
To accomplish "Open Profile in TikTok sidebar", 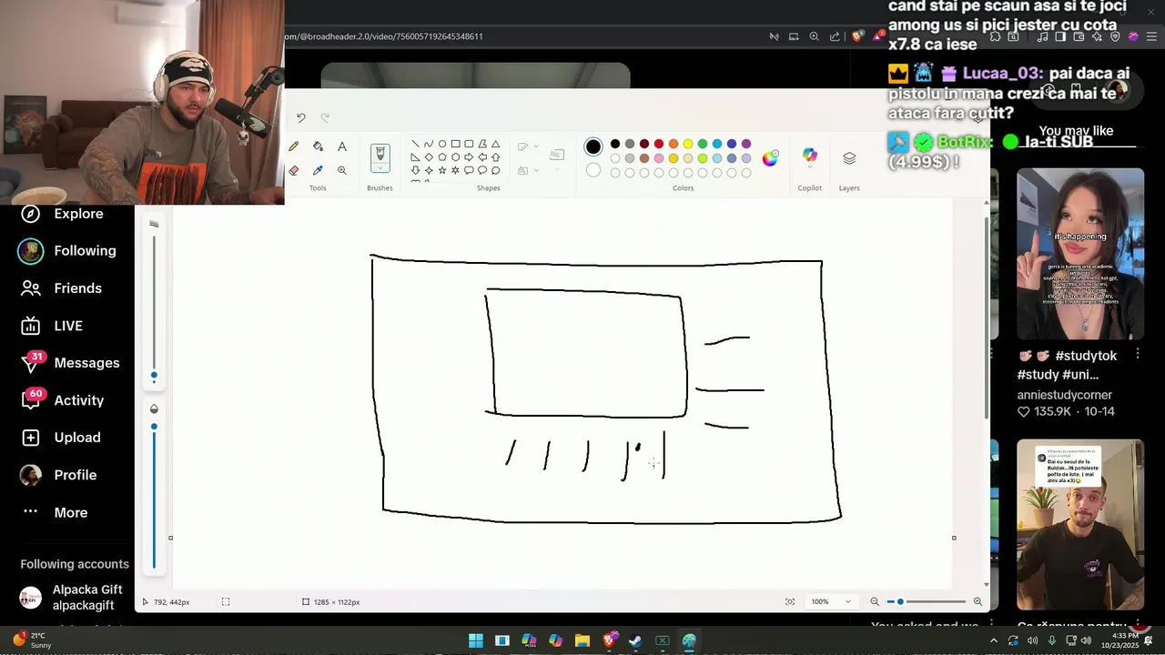I will [x=59, y=475].
